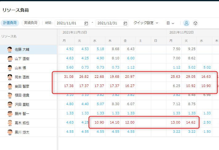This screenshot has height=150, width=219.
Task: Click the リソース名 column header
Action: coord(9,37)
